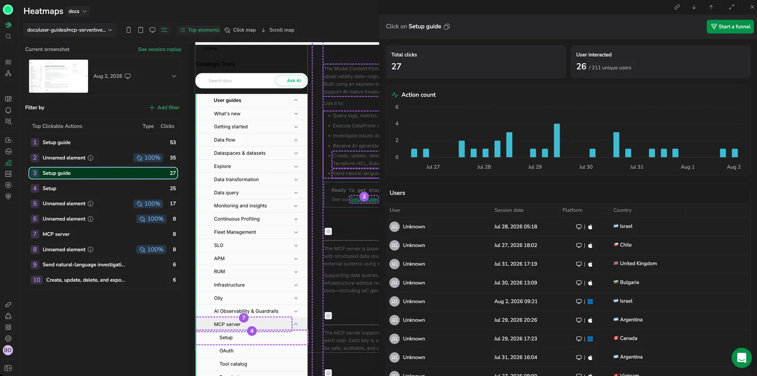Viewport: 757px width, 376px height.
Task: Open search from the left sidebar
Action: (8, 36)
